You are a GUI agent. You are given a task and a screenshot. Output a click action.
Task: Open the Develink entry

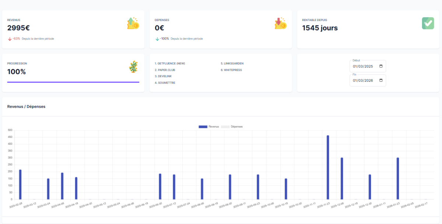[163, 76]
